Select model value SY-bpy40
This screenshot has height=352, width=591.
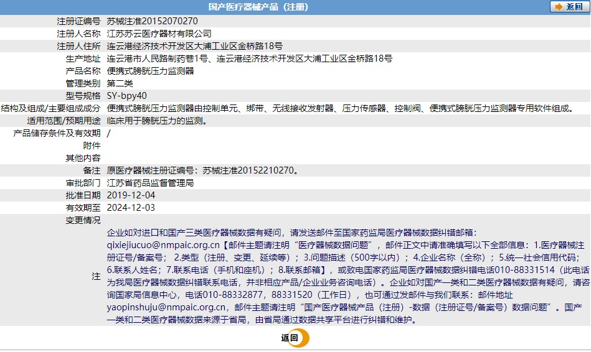point(126,96)
